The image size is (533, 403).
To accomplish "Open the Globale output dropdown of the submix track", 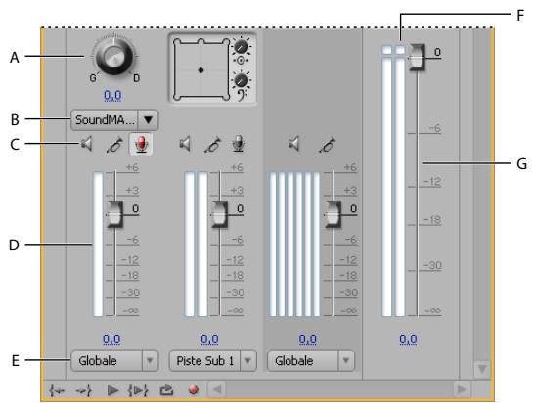I will pos(311,361).
